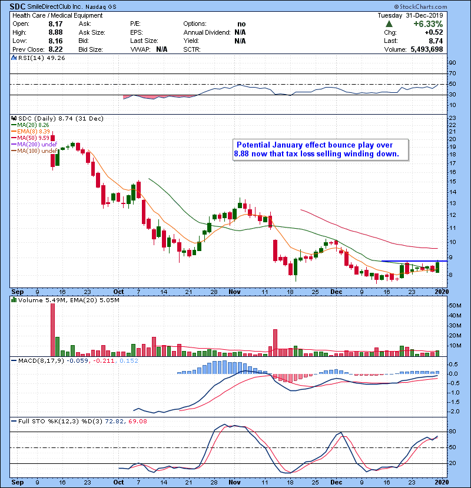
Task: Click the RSI(14) 49.26 panel label
Action: 41,58
